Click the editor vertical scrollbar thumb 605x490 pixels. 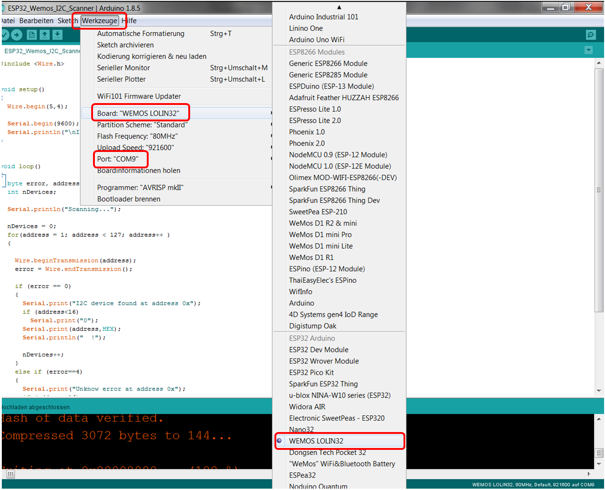(599, 189)
